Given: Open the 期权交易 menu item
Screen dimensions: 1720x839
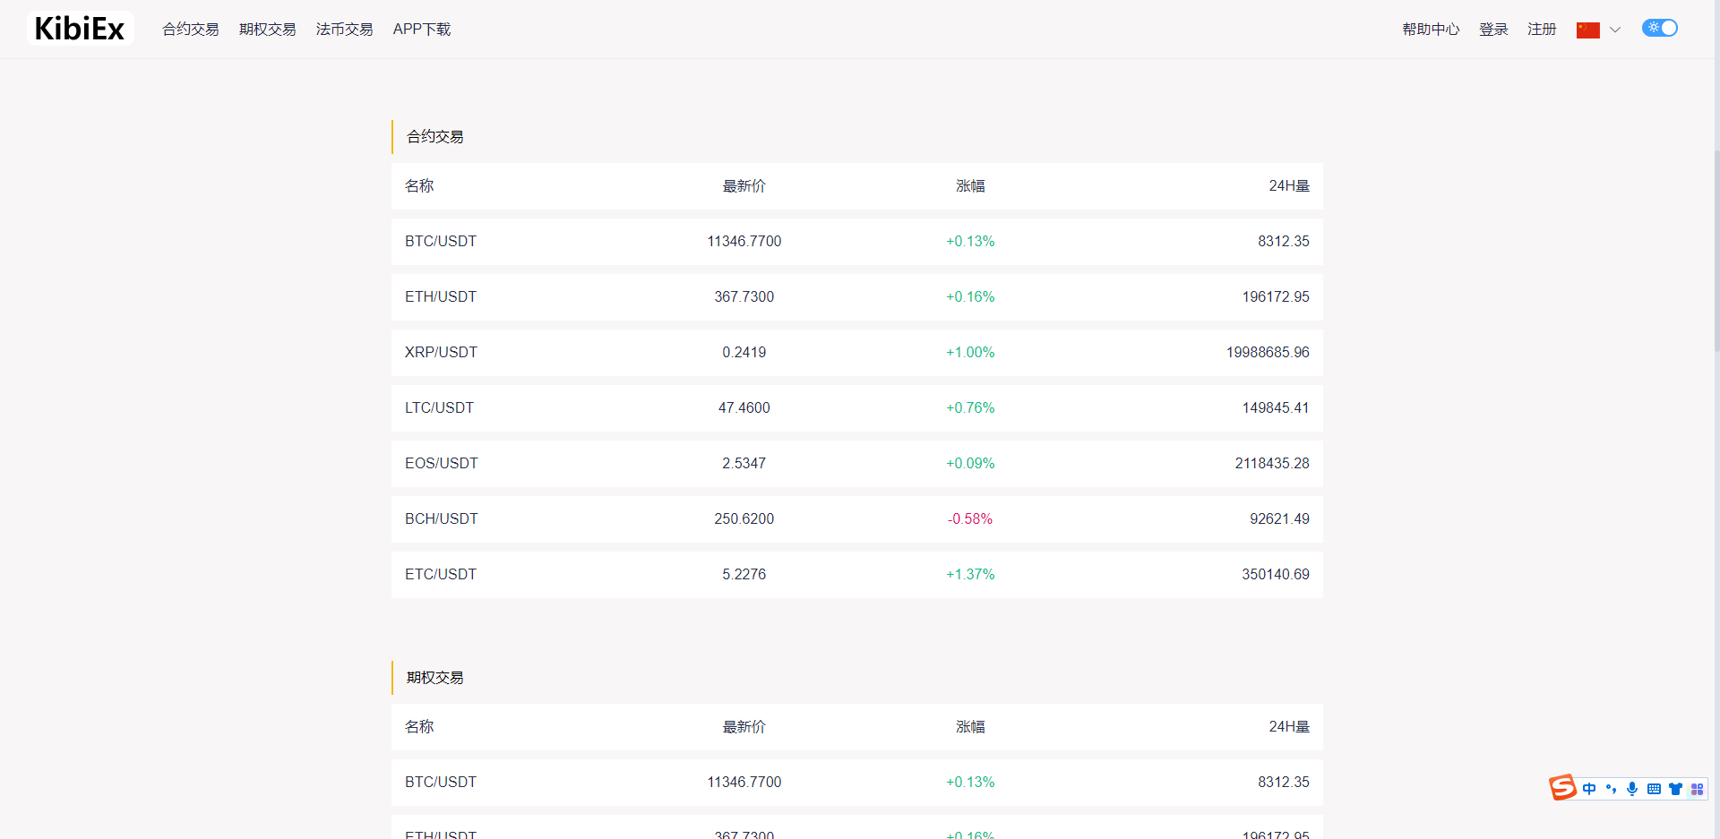Looking at the screenshot, I should (x=267, y=29).
